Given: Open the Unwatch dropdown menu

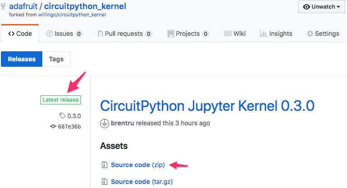Looking at the screenshot, I should click(x=321, y=7).
